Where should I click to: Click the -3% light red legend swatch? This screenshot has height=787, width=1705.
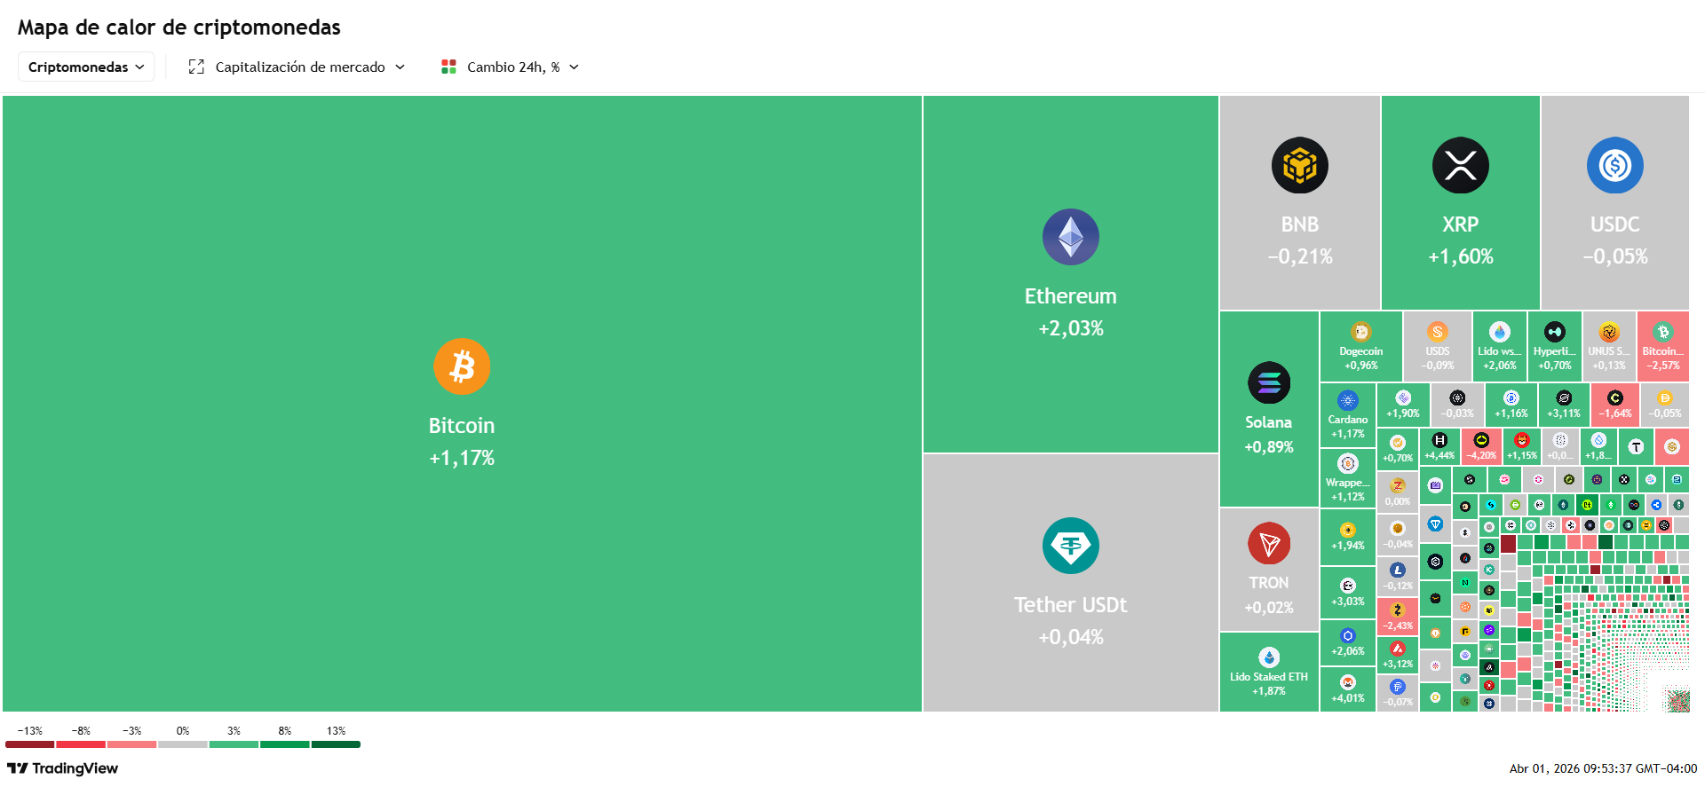tap(131, 744)
